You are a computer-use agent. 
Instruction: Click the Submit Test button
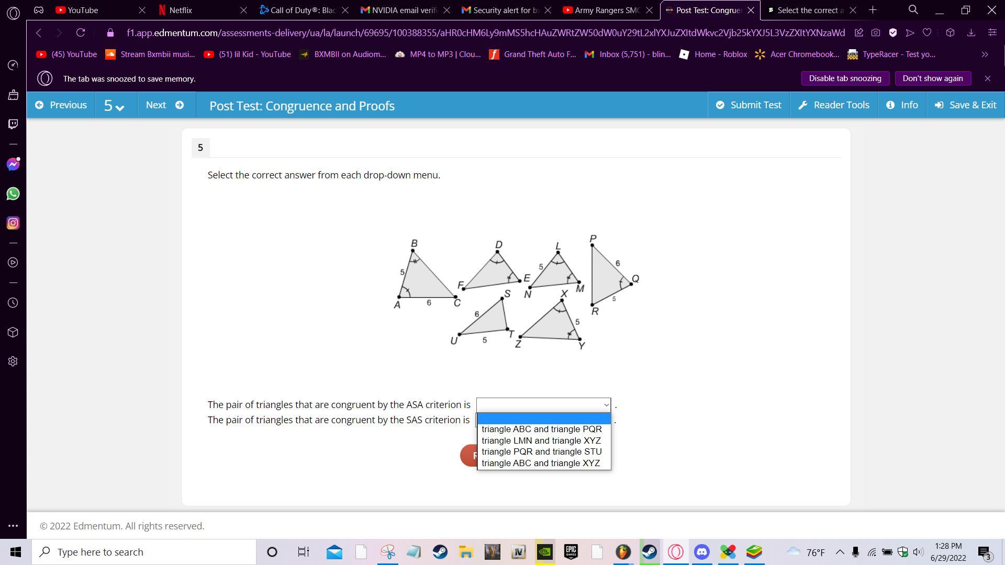(749, 105)
